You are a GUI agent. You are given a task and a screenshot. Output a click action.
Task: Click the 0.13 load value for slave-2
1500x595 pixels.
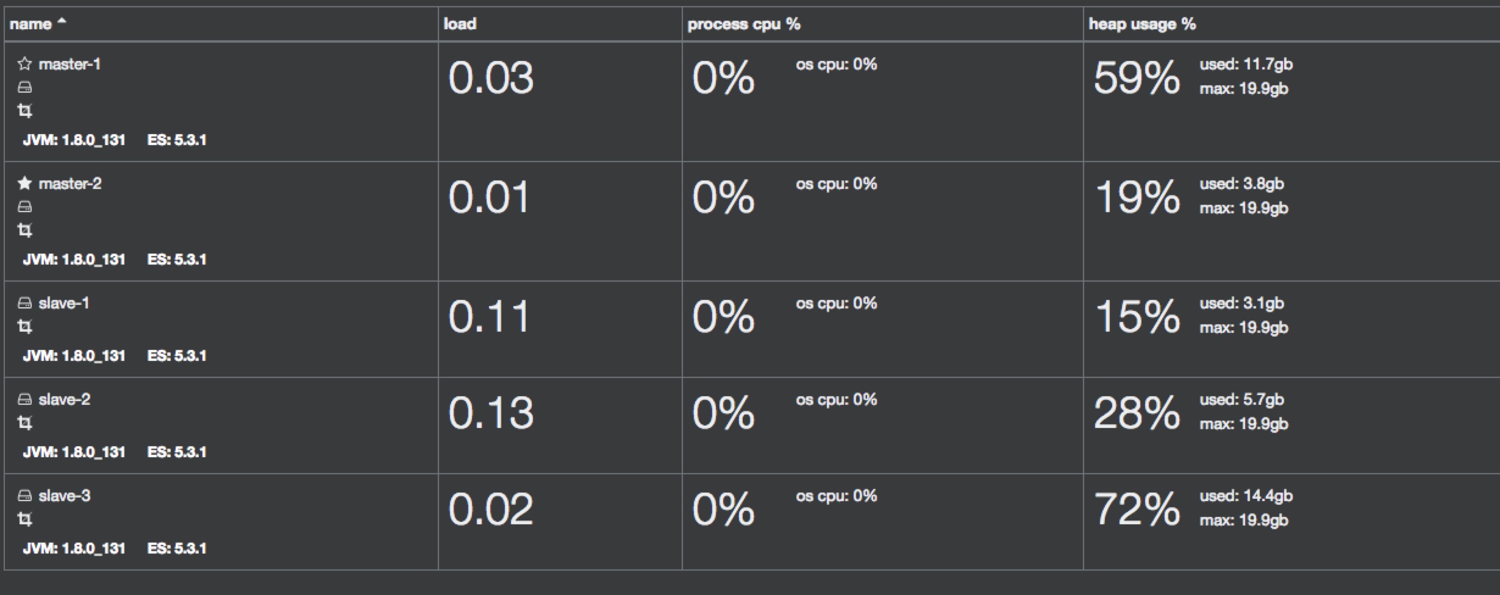[491, 413]
